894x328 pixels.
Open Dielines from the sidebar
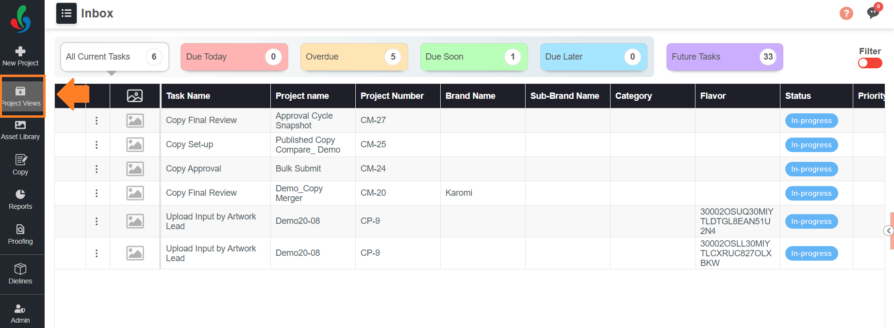pos(20,274)
